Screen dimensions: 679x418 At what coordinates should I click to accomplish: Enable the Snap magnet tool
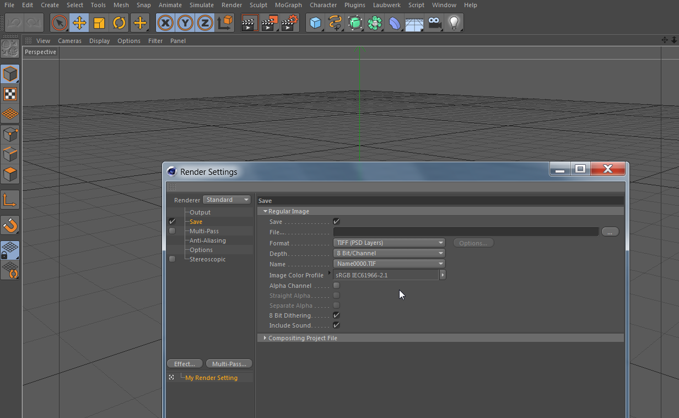10,225
